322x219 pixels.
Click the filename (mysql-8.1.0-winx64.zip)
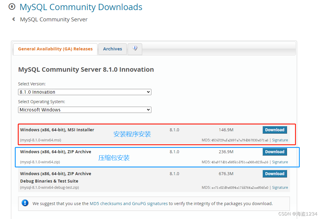pyautogui.click(x=40, y=162)
